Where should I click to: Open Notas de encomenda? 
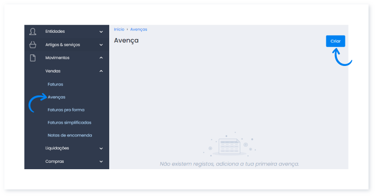(70, 135)
